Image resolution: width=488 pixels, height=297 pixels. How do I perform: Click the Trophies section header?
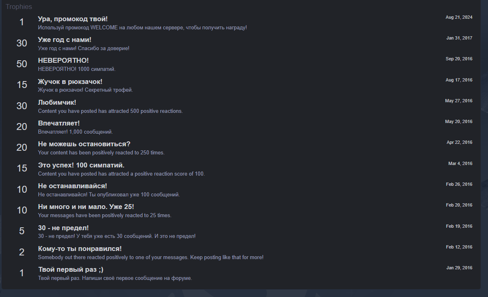[x=19, y=7]
